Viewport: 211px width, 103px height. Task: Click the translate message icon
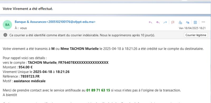pyautogui.click(x=188, y=22)
